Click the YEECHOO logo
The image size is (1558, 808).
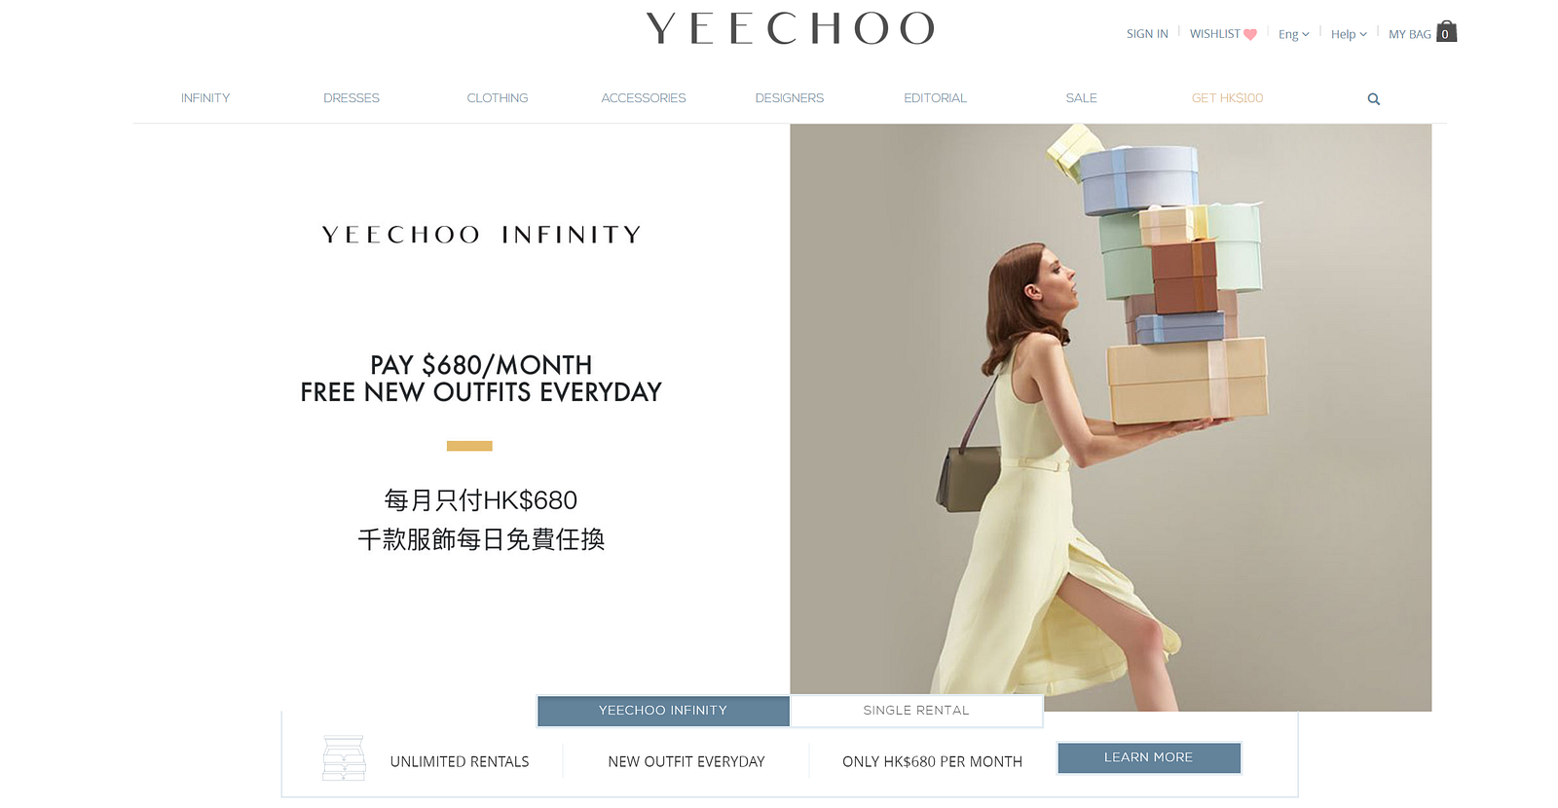pyautogui.click(x=790, y=29)
